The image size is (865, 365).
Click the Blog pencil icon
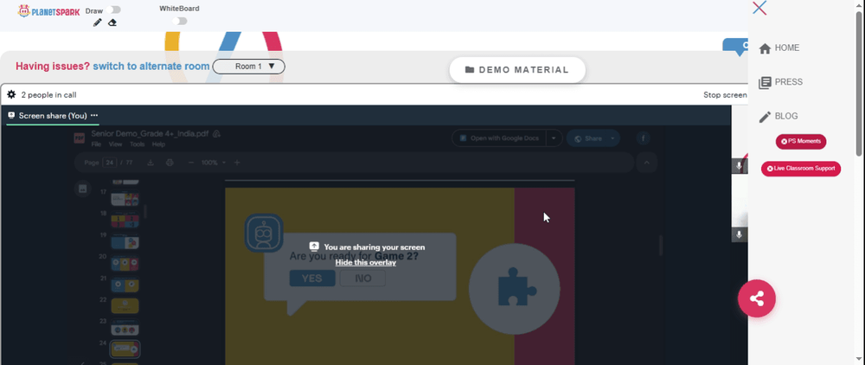click(x=765, y=117)
